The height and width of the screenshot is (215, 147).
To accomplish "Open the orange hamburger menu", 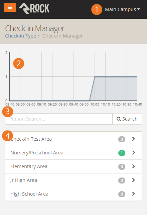I will [10, 7].
